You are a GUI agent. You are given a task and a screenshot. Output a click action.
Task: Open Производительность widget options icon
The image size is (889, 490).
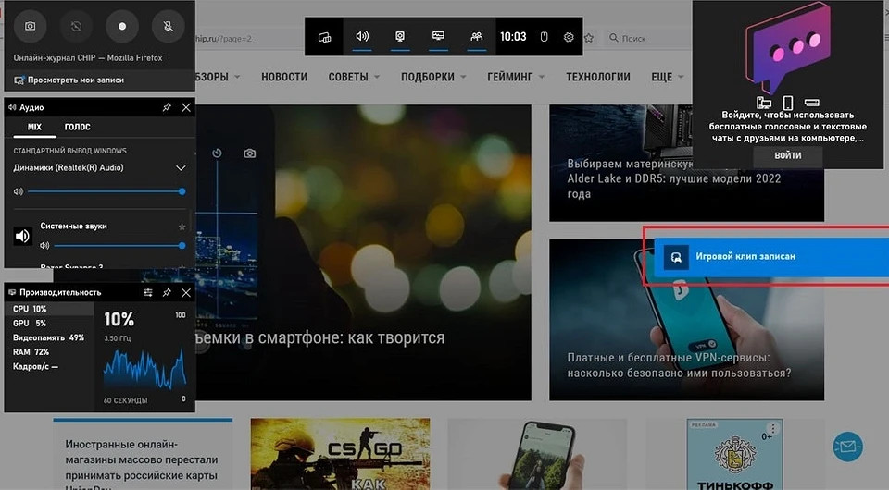pyautogui.click(x=148, y=292)
